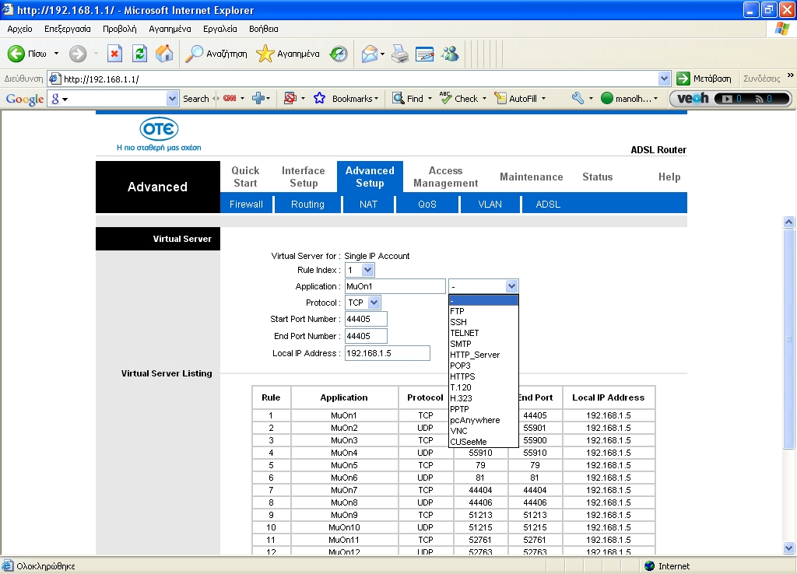Open the NAT submenu
The width and height of the screenshot is (797, 574).
(x=368, y=205)
